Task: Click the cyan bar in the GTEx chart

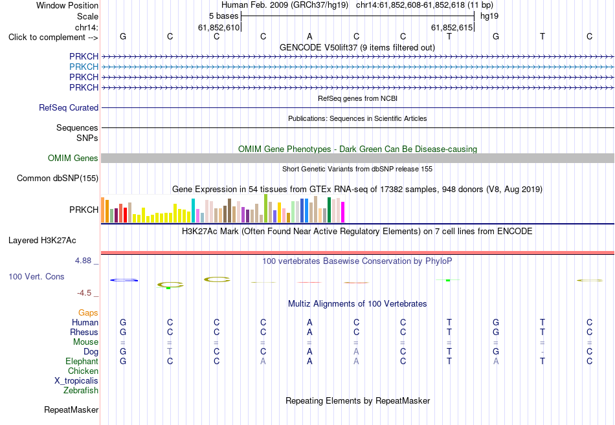Action: coord(193,210)
